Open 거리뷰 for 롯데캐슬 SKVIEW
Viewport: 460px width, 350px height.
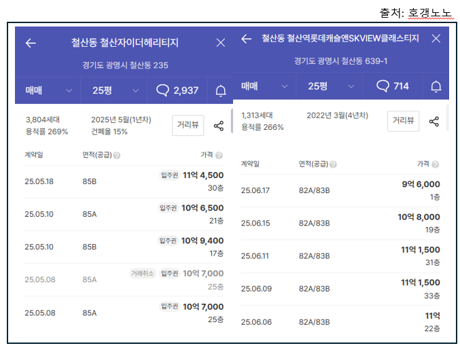(x=403, y=121)
